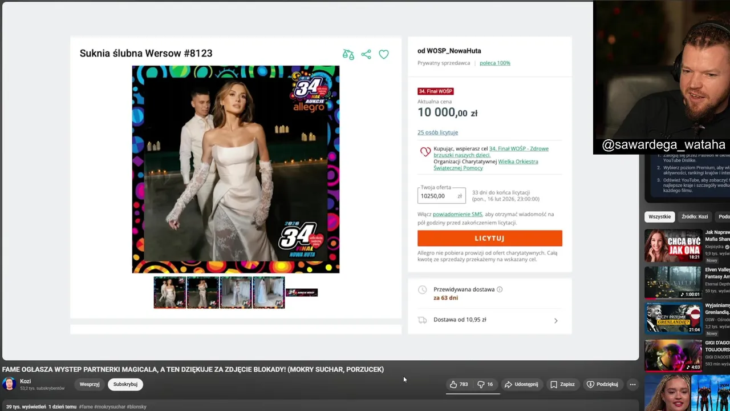Open Kozi channel avatar
Viewport: 730px width, 411px height.
pos(9,384)
